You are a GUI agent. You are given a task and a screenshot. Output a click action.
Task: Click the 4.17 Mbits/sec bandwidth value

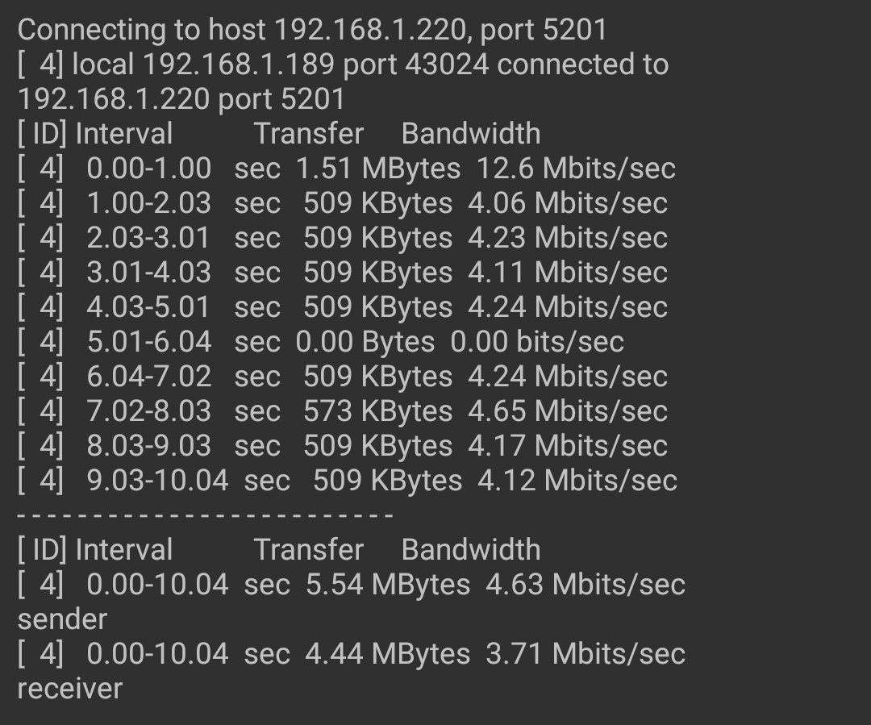[x=568, y=445]
